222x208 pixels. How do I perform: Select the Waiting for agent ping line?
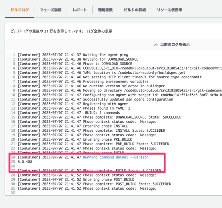(73, 55)
